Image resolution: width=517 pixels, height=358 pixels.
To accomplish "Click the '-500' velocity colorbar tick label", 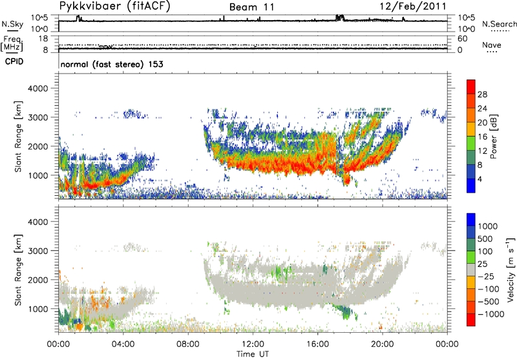I will [489, 301].
